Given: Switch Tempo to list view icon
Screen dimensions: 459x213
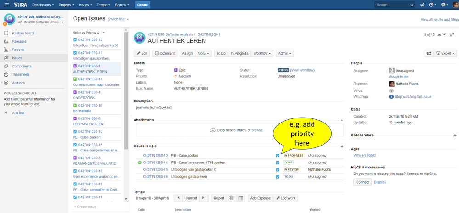Looking at the screenshot, I should pyautogui.click(x=232, y=198).
